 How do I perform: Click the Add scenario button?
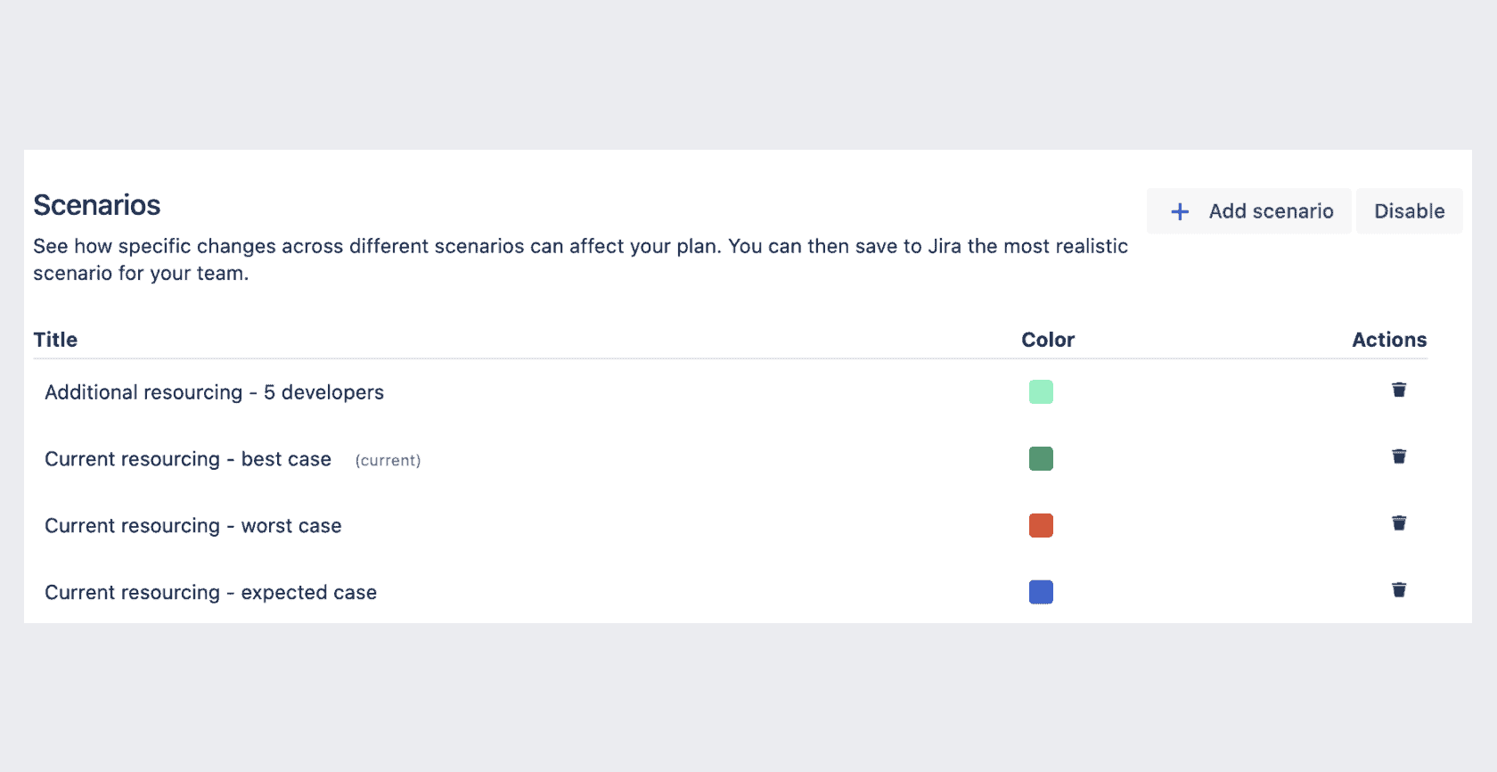pyautogui.click(x=1247, y=211)
